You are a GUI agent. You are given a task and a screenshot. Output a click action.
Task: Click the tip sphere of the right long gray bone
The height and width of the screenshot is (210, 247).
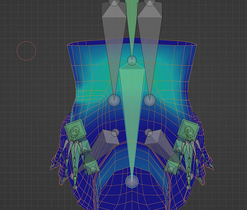149,100
